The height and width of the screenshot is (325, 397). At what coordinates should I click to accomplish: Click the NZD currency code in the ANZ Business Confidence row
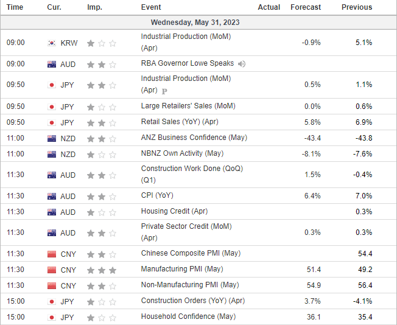[x=68, y=139]
